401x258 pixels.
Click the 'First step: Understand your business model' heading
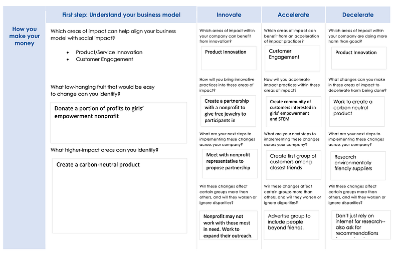[121, 15]
